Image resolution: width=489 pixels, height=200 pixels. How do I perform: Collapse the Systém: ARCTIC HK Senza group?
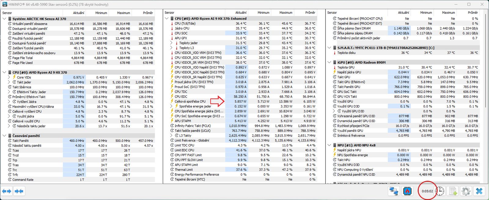(x=4, y=19)
